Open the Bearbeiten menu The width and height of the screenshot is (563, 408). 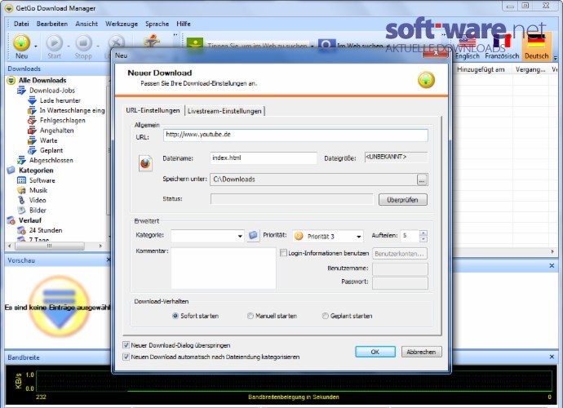(x=52, y=24)
